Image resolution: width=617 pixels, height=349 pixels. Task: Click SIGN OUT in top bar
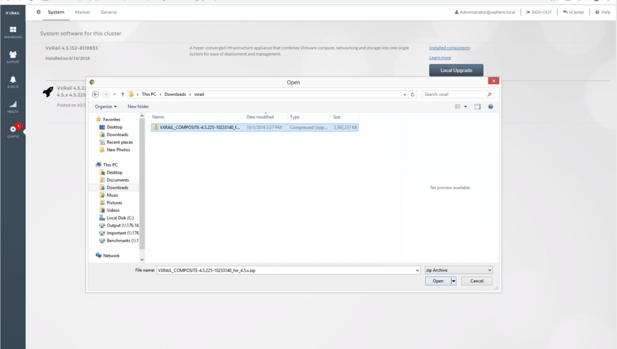(539, 12)
